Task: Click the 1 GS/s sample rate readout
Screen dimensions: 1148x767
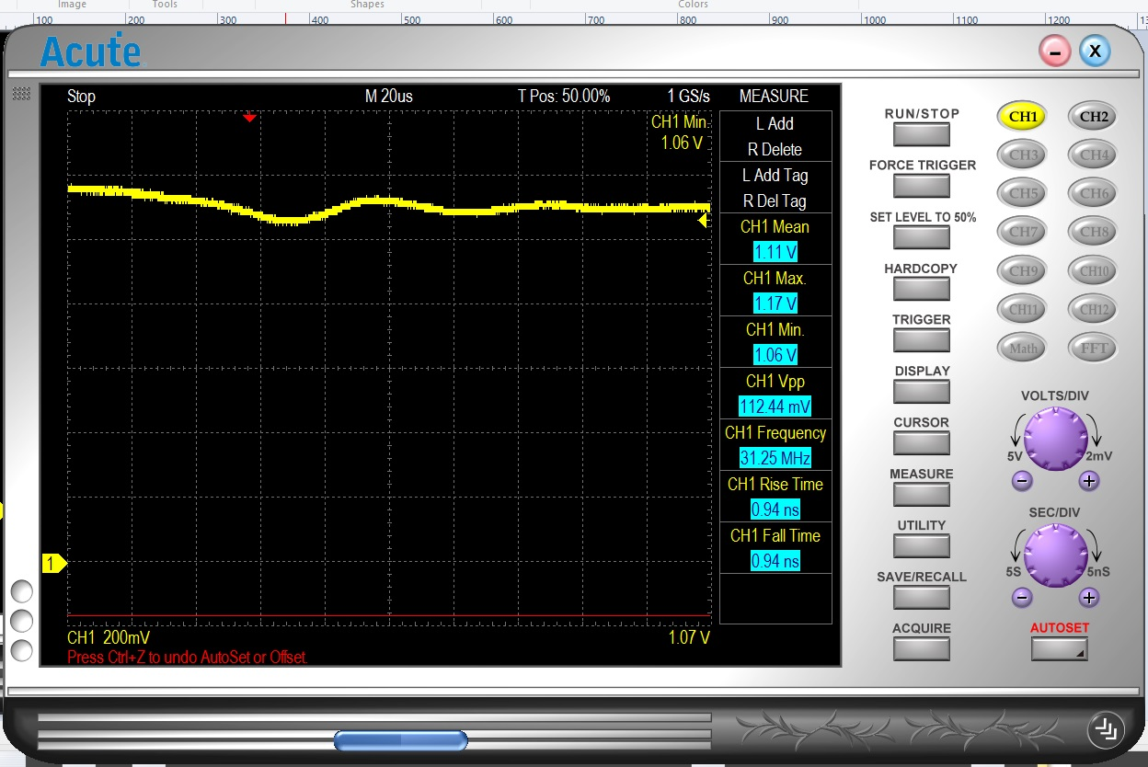Action: point(689,96)
